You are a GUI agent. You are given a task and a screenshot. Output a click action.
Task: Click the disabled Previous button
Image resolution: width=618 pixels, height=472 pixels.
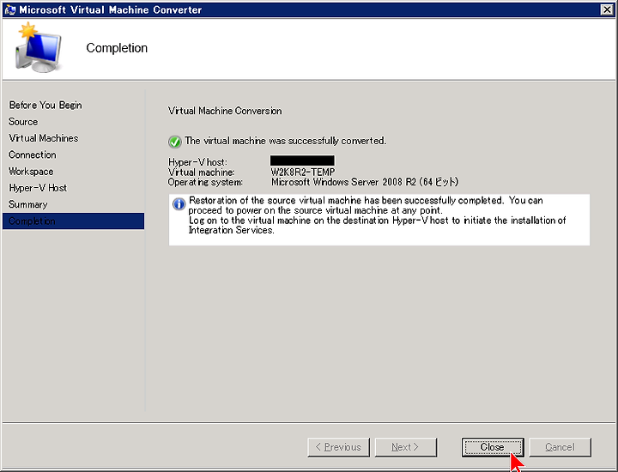[338, 447]
